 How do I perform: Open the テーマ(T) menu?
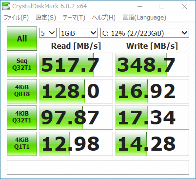click(x=74, y=18)
